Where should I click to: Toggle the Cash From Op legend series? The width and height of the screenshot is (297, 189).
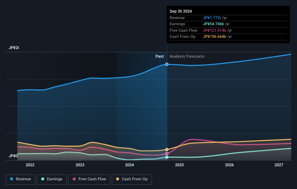click(132, 179)
